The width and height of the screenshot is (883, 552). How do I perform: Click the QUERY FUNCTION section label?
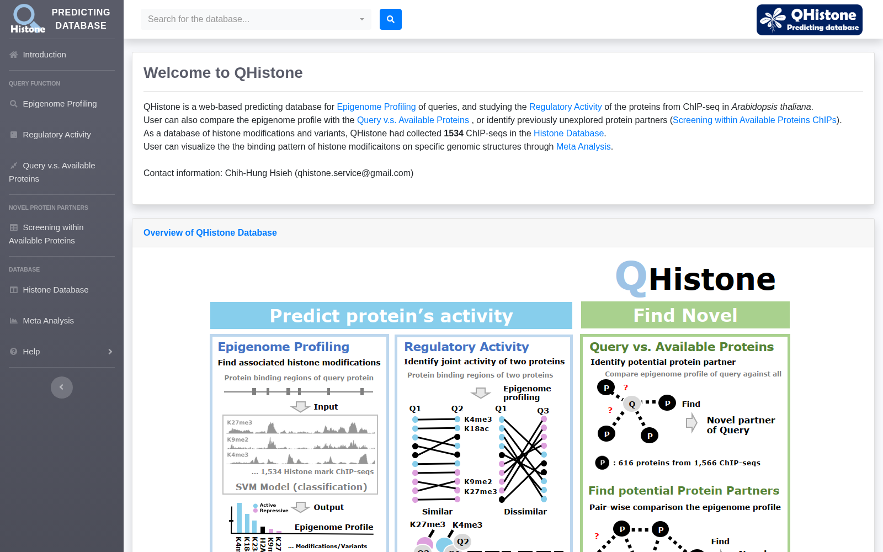click(34, 84)
